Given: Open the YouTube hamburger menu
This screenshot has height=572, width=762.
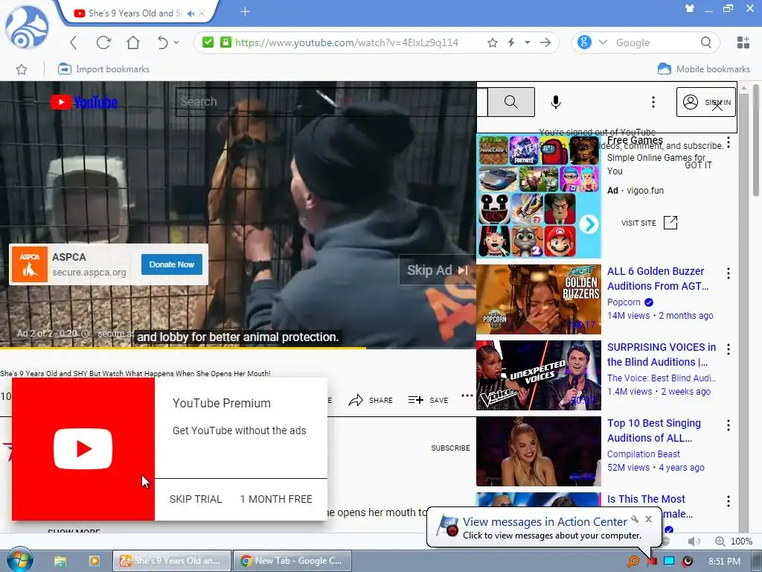Looking at the screenshot, I should click(27, 102).
